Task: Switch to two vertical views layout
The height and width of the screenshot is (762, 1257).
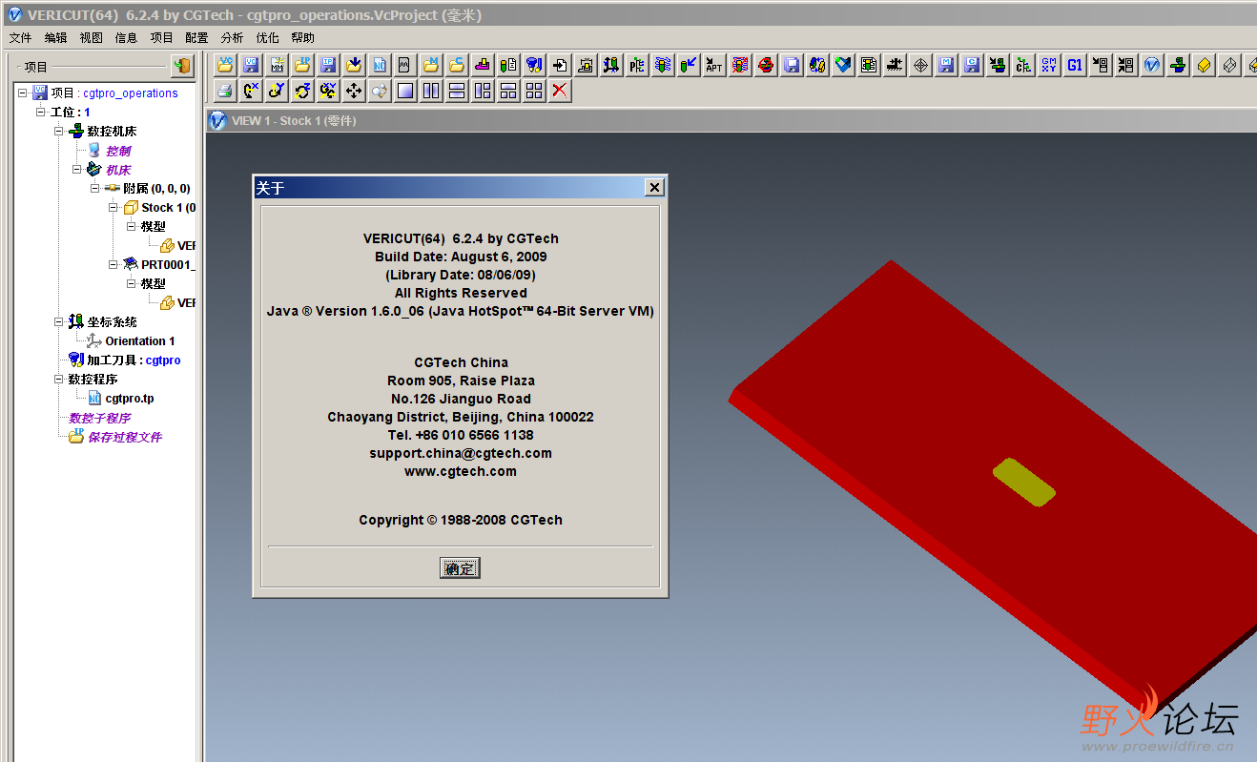Action: 431,91
